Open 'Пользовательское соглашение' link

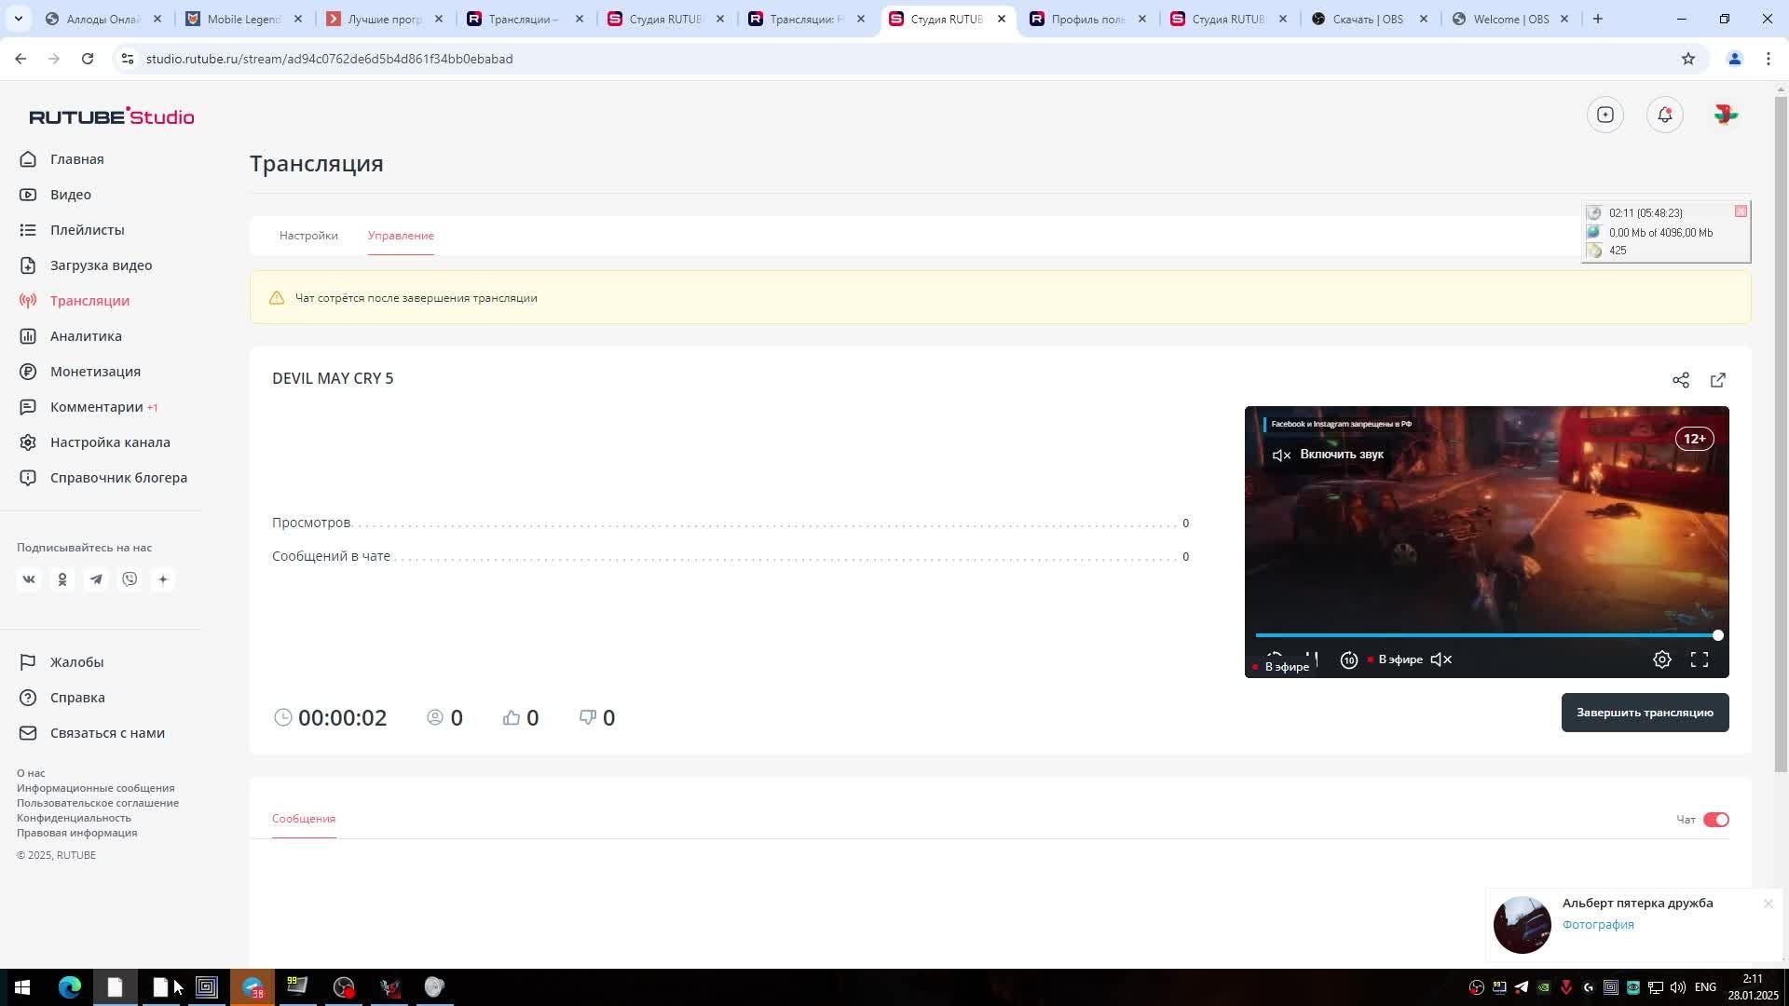pos(98,803)
